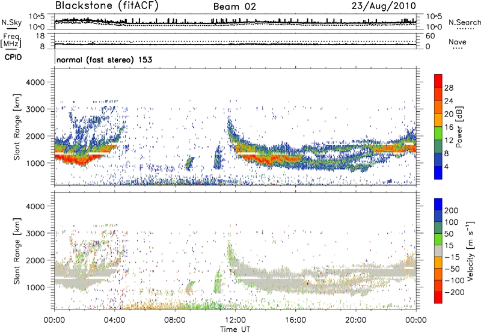Click the "-200" label on Velocity colorbar
Screen dimensions: 481x333
(x=454, y=292)
